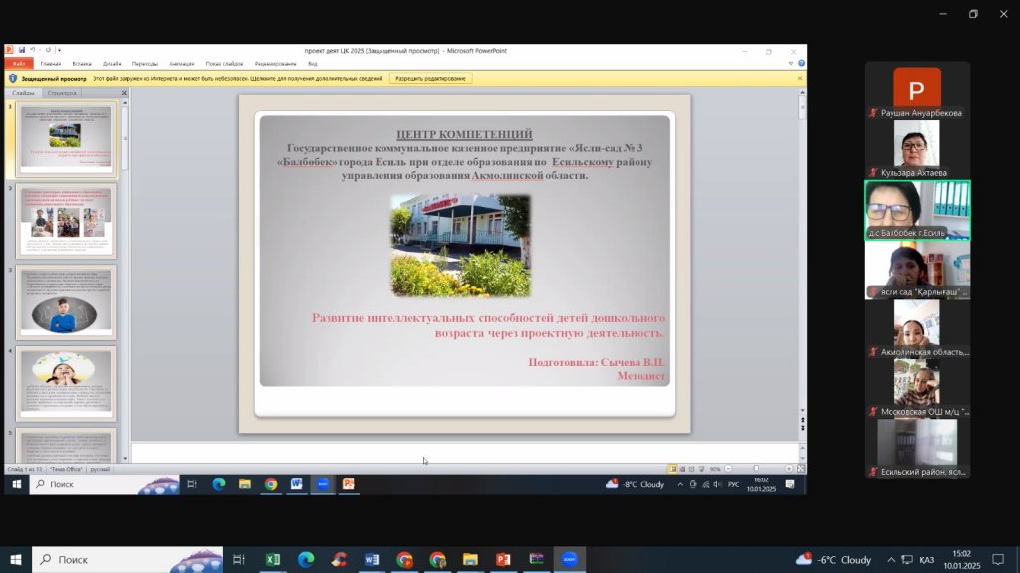The width and height of the screenshot is (1020, 573).
Task: Select the Слайды tab in the side pane
Action: pyautogui.click(x=23, y=93)
